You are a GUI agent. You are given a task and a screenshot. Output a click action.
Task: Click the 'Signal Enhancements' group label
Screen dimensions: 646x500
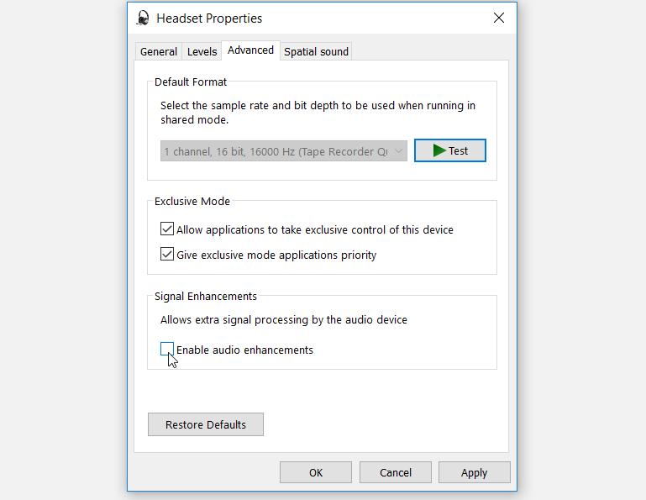[x=206, y=297]
